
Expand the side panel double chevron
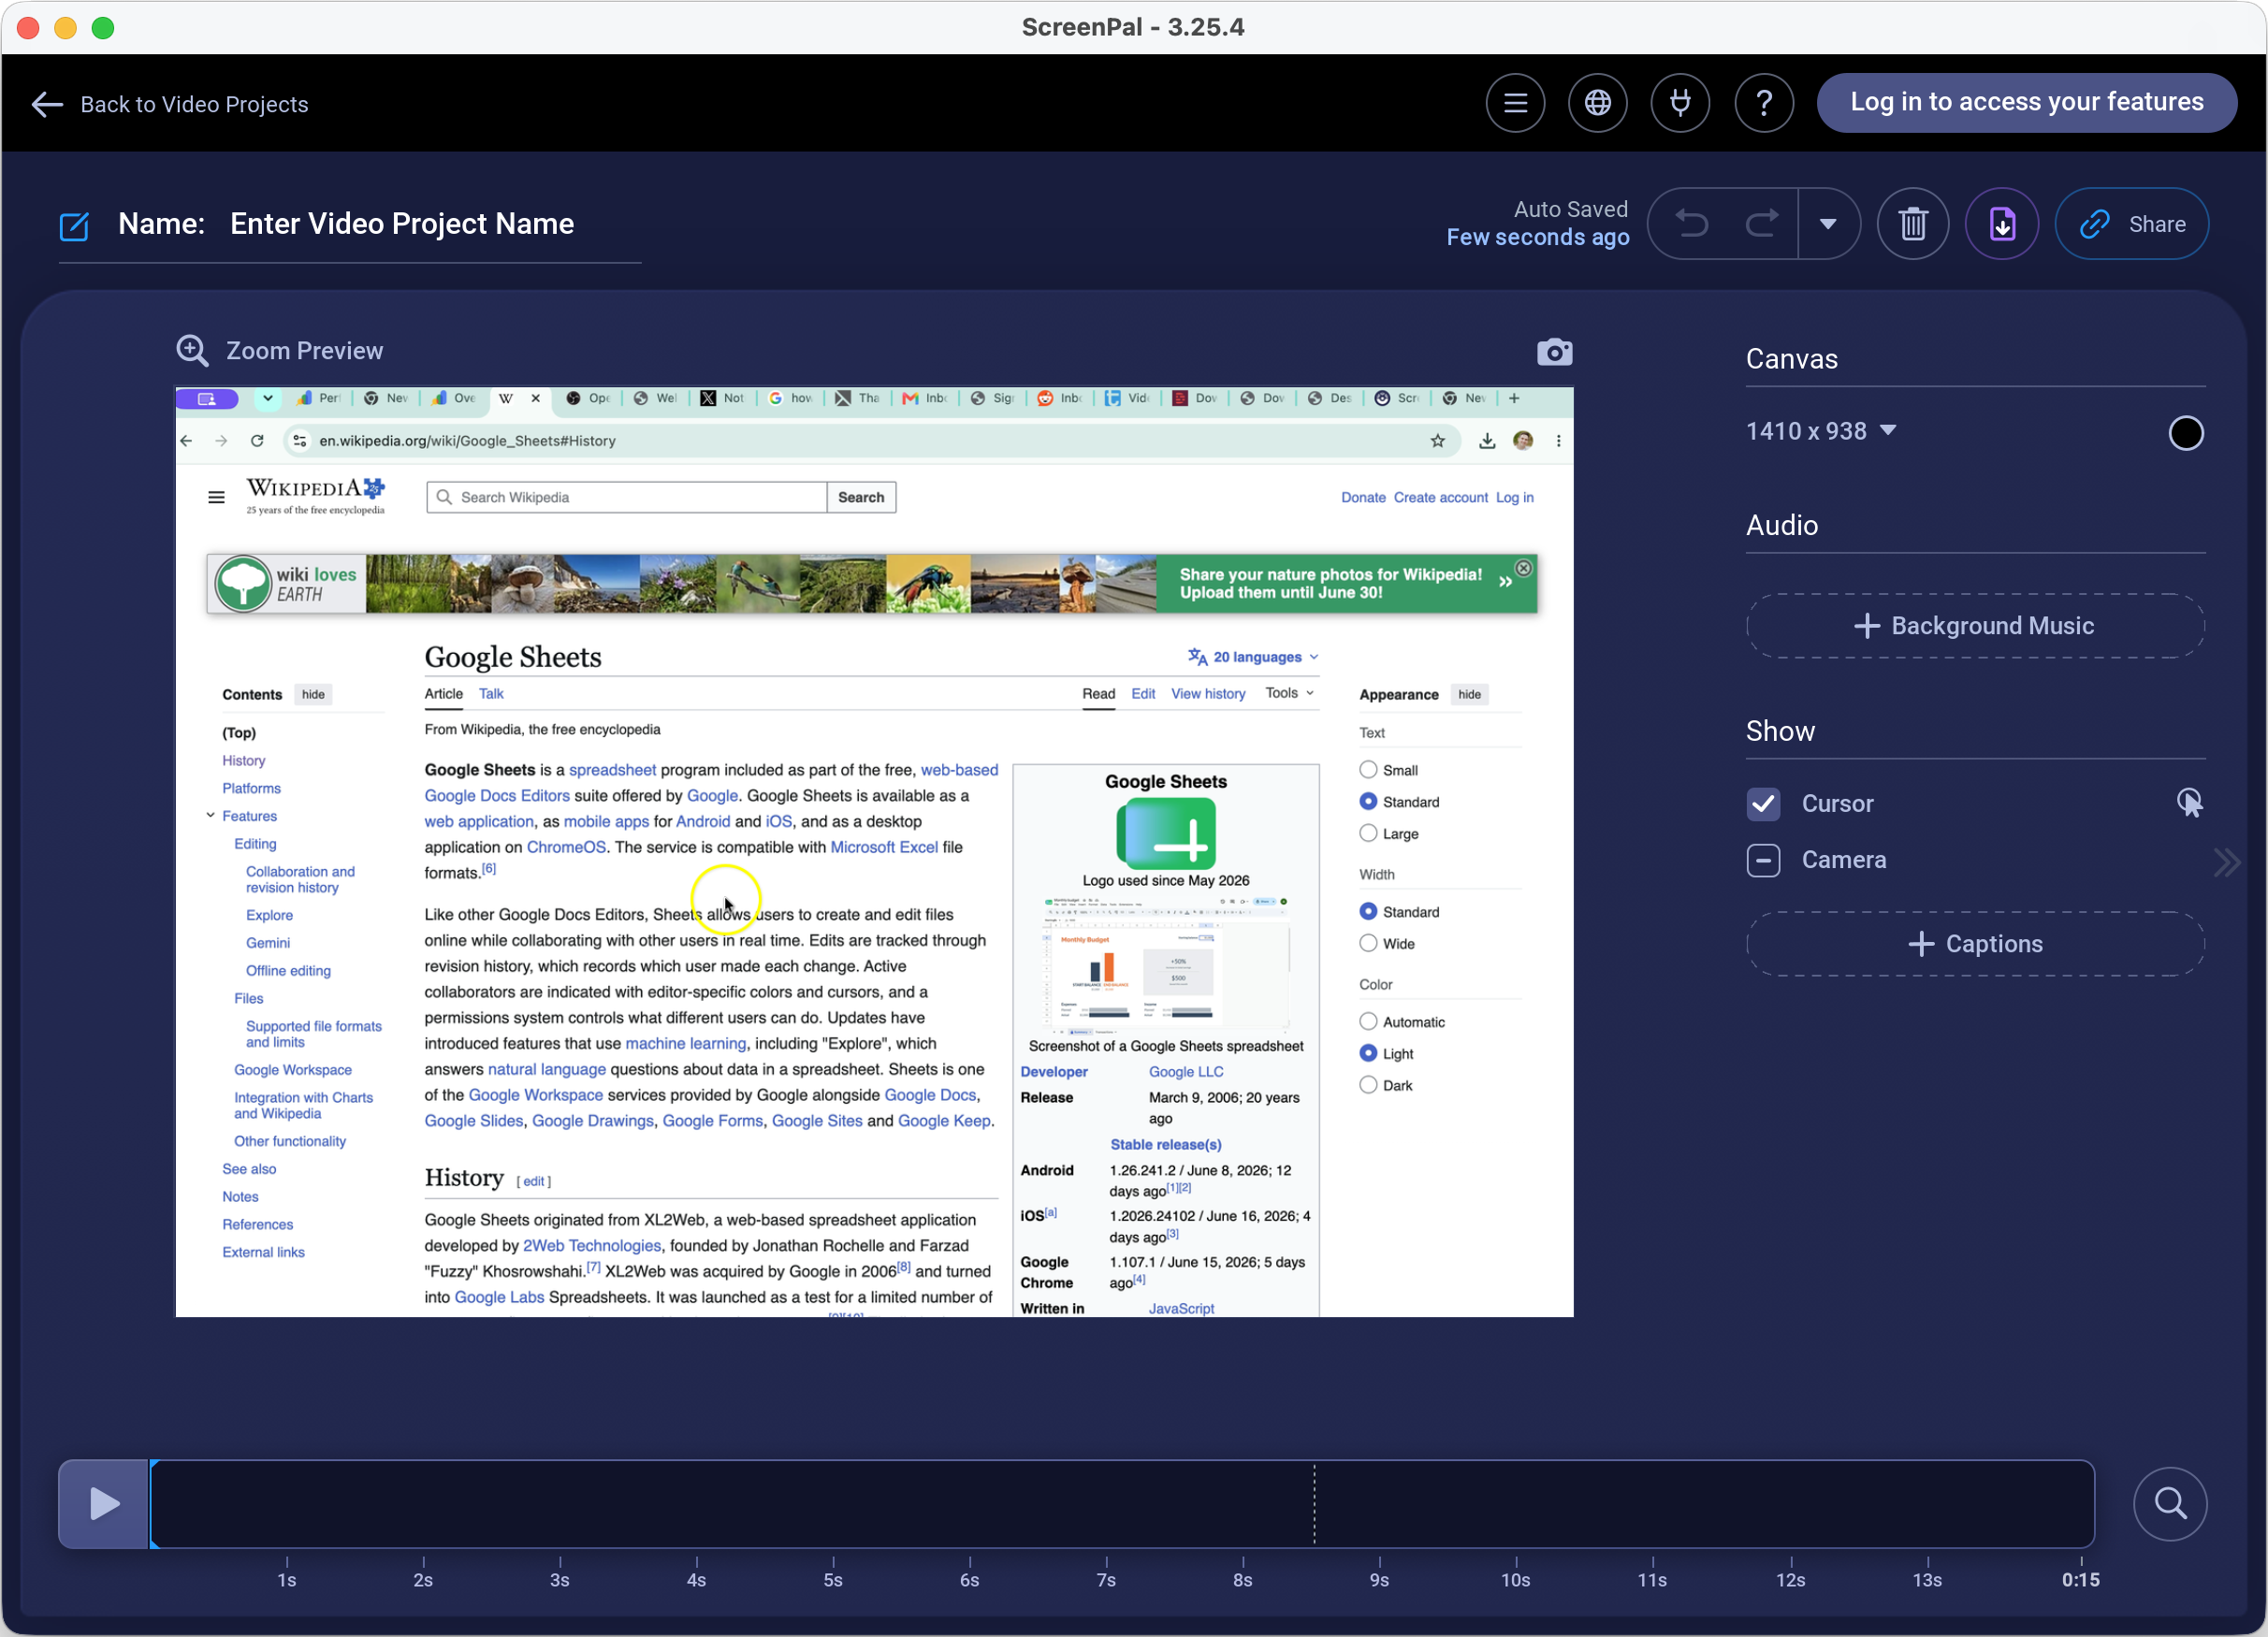[x=2226, y=862]
